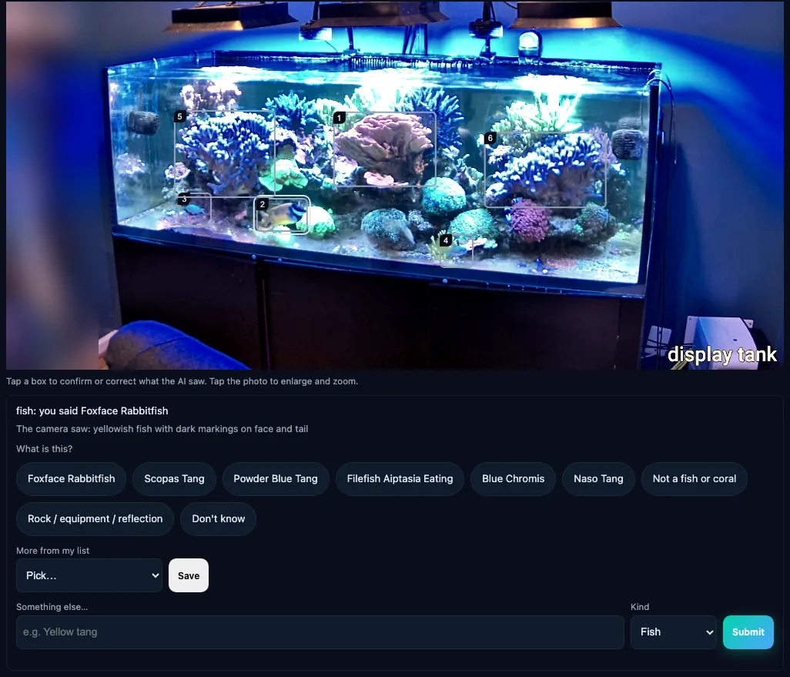Click the Submit button
790x677 pixels.
[748, 632]
